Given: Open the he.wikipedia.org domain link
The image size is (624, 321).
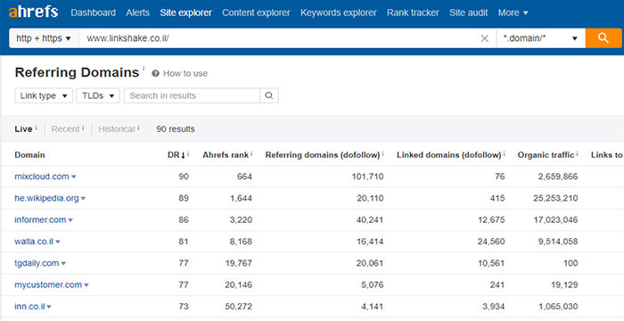Looking at the screenshot, I should 46,198.
